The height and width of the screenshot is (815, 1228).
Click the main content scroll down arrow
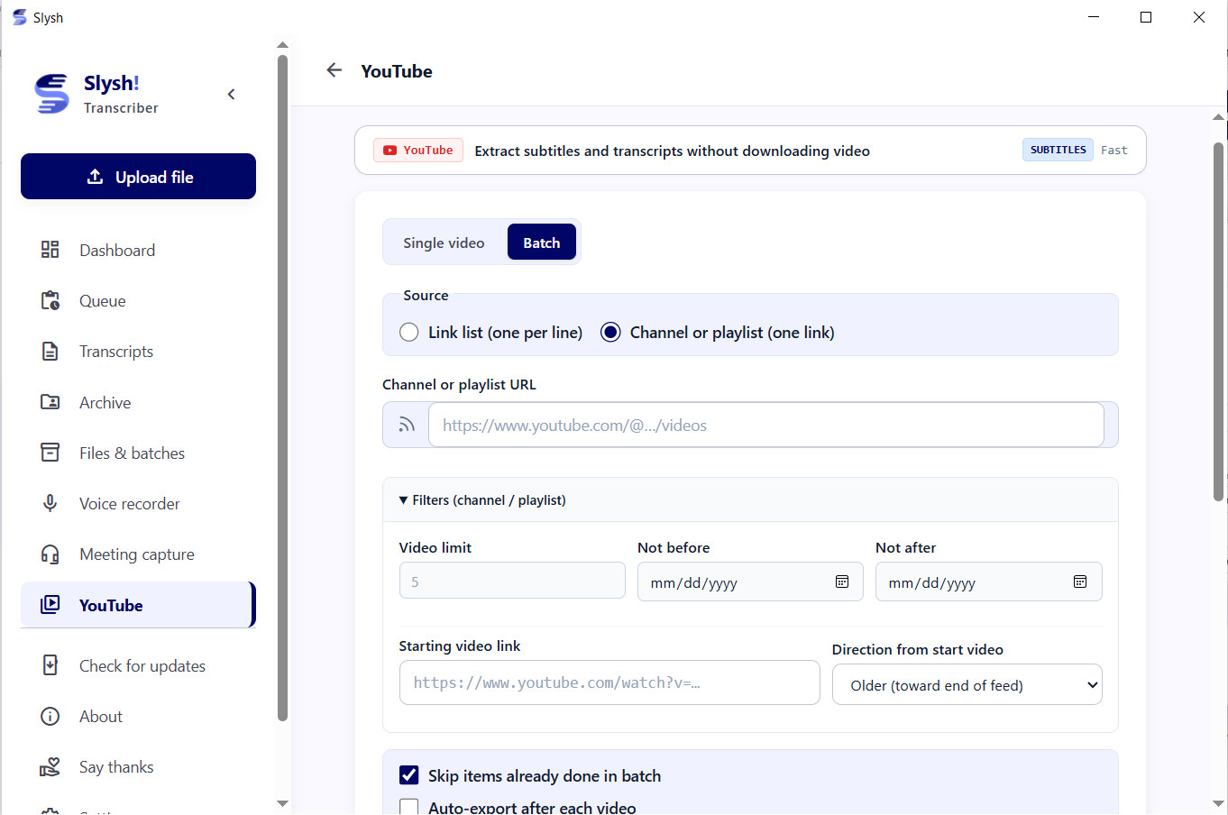pos(1218,802)
